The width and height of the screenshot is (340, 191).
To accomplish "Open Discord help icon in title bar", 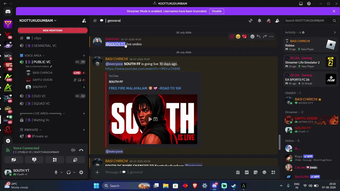I will coord(309,4).
